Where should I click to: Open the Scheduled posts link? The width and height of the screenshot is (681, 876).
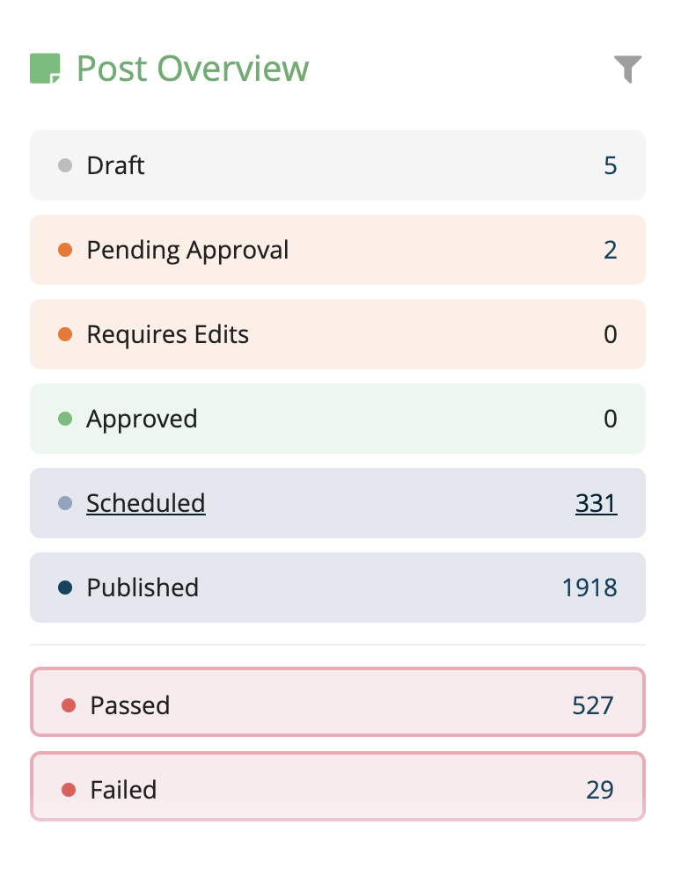coord(145,502)
